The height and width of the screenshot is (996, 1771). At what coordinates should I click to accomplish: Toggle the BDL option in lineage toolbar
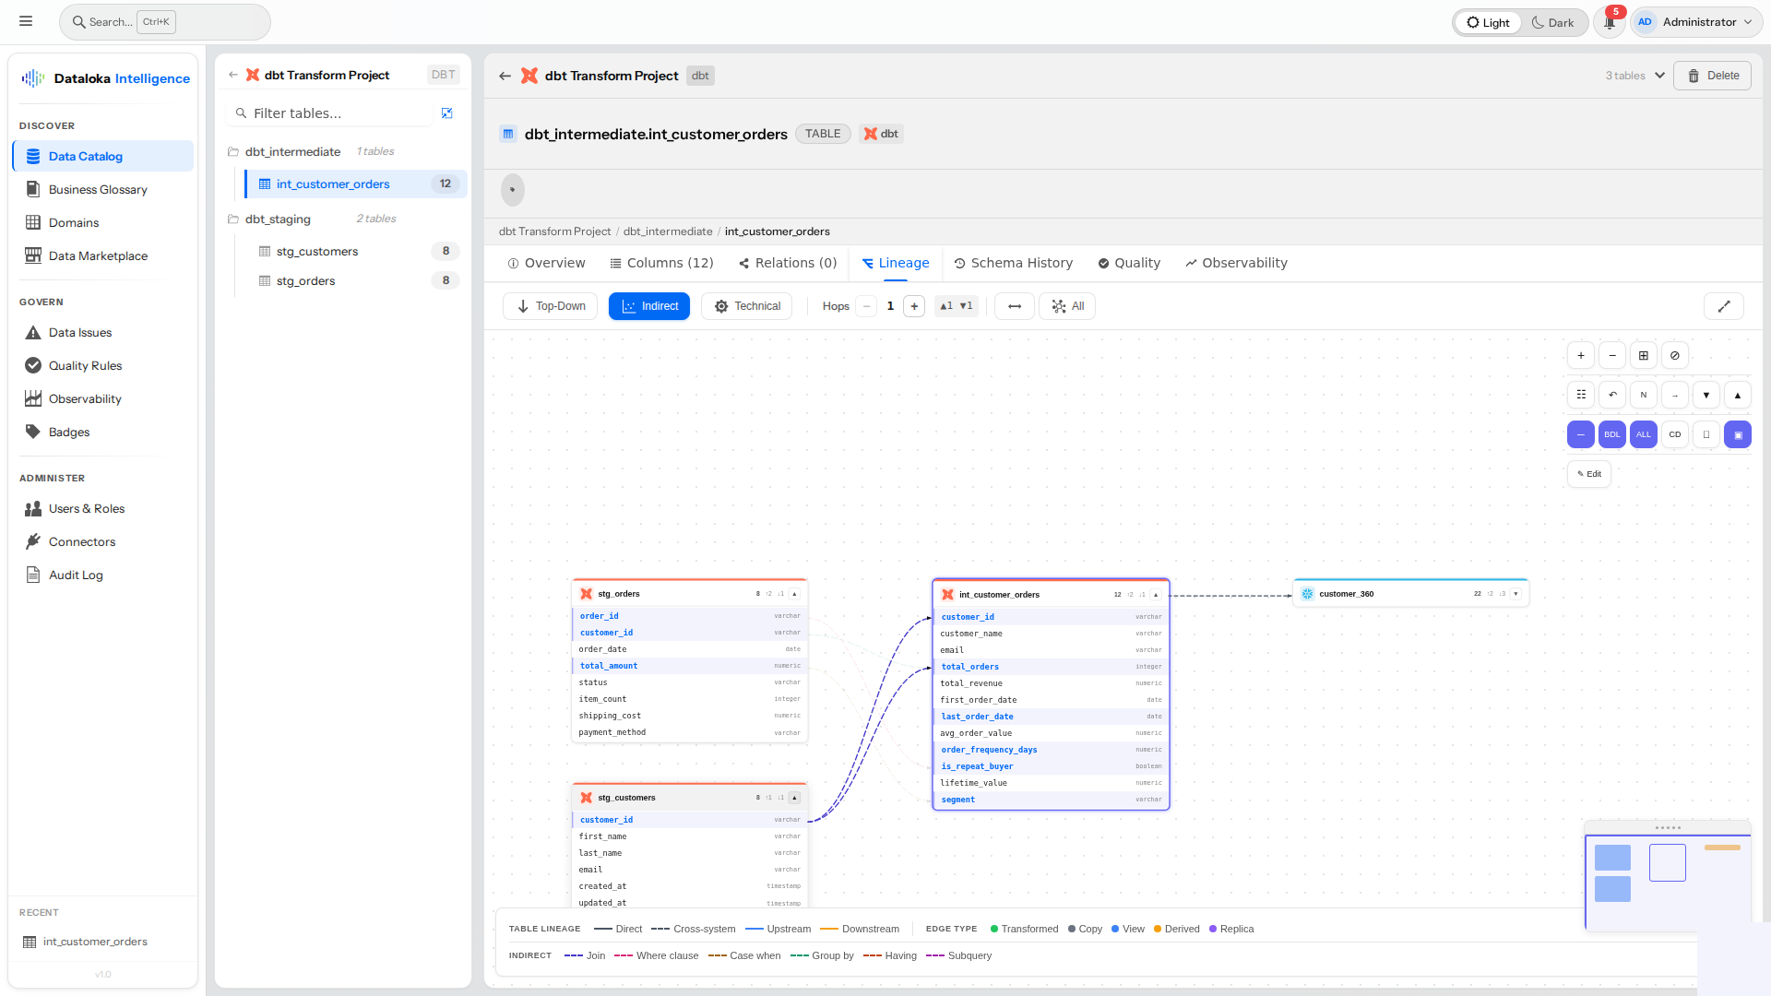click(x=1612, y=433)
